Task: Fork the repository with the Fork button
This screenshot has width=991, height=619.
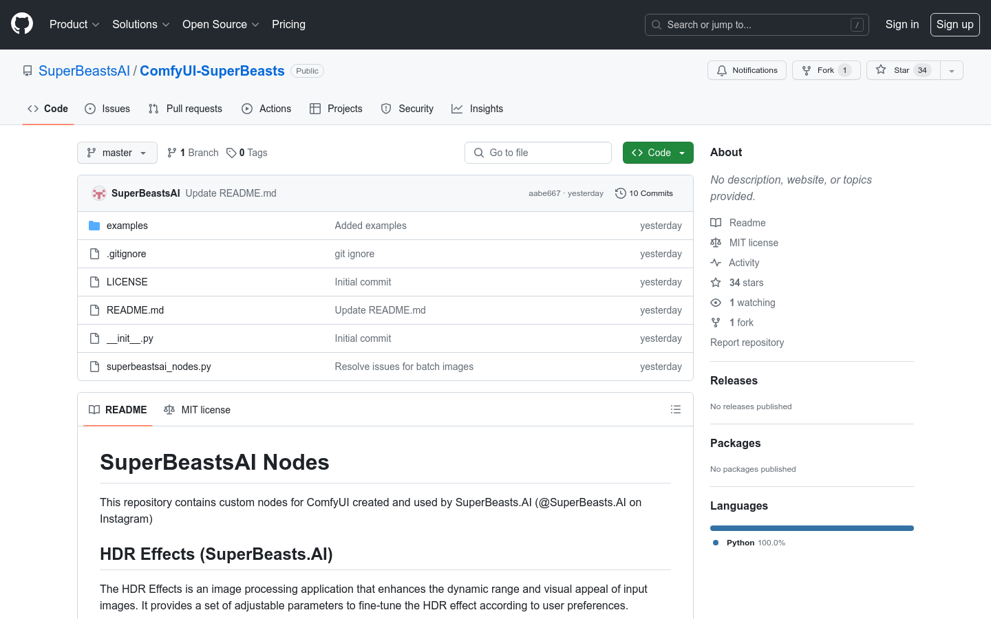Action: point(826,70)
